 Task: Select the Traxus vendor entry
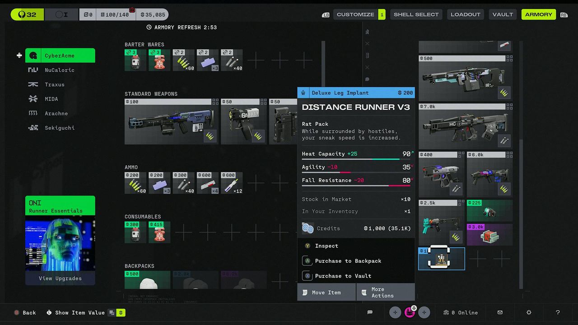pos(54,84)
